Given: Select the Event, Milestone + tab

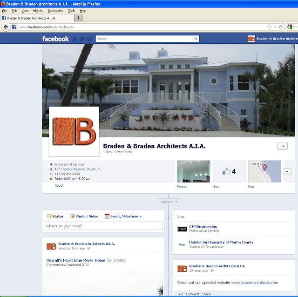Looking at the screenshot, I should 123,216.
